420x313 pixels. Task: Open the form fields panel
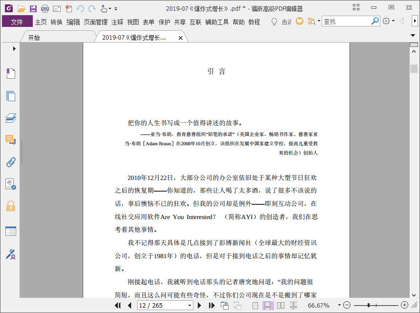pos(11,231)
